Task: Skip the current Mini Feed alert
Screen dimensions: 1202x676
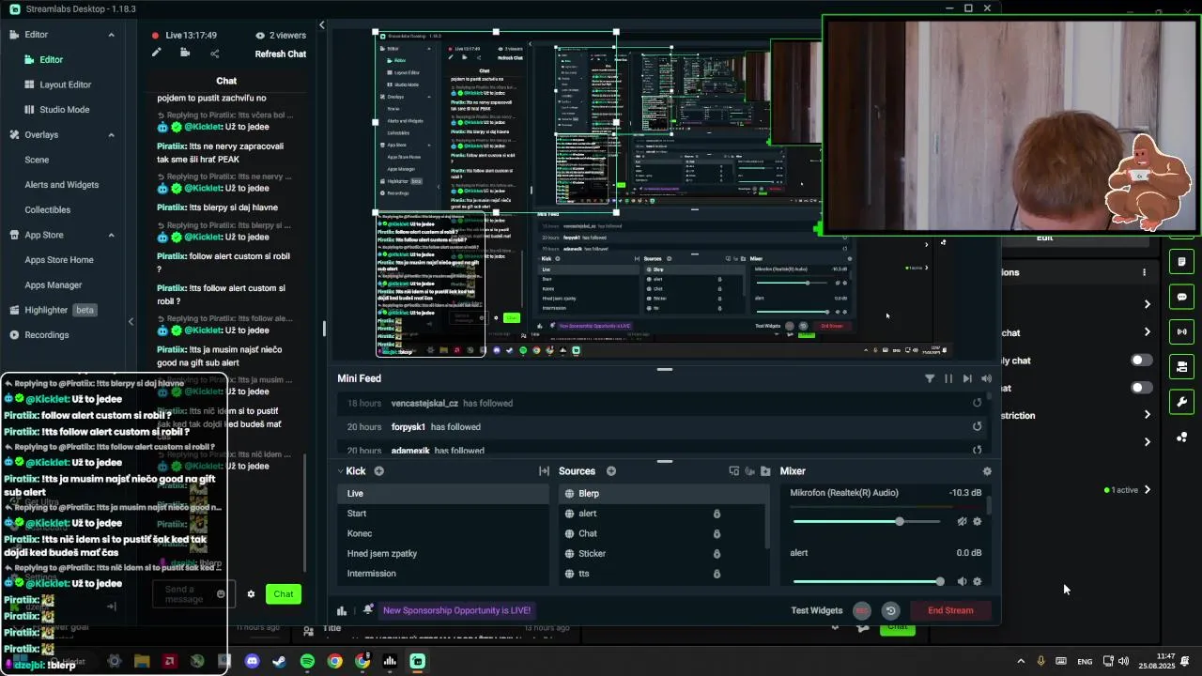Action: coord(967,378)
